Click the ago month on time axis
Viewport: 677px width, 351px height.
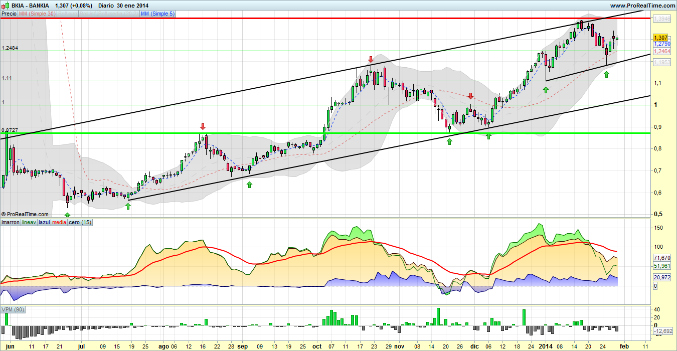coord(163,346)
